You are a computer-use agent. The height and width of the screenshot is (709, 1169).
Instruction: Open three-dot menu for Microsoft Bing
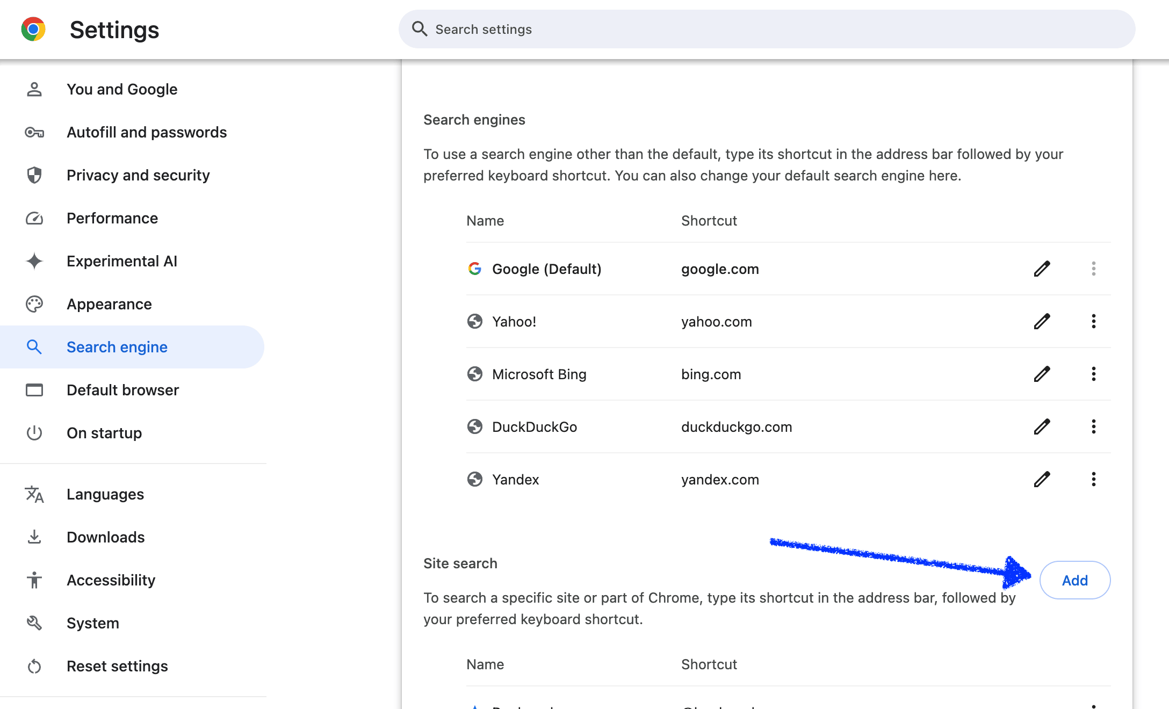click(1093, 374)
